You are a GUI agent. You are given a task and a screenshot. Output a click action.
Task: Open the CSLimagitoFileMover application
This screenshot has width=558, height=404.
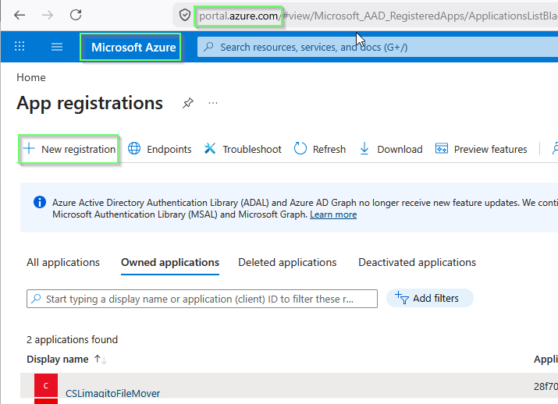[113, 393]
